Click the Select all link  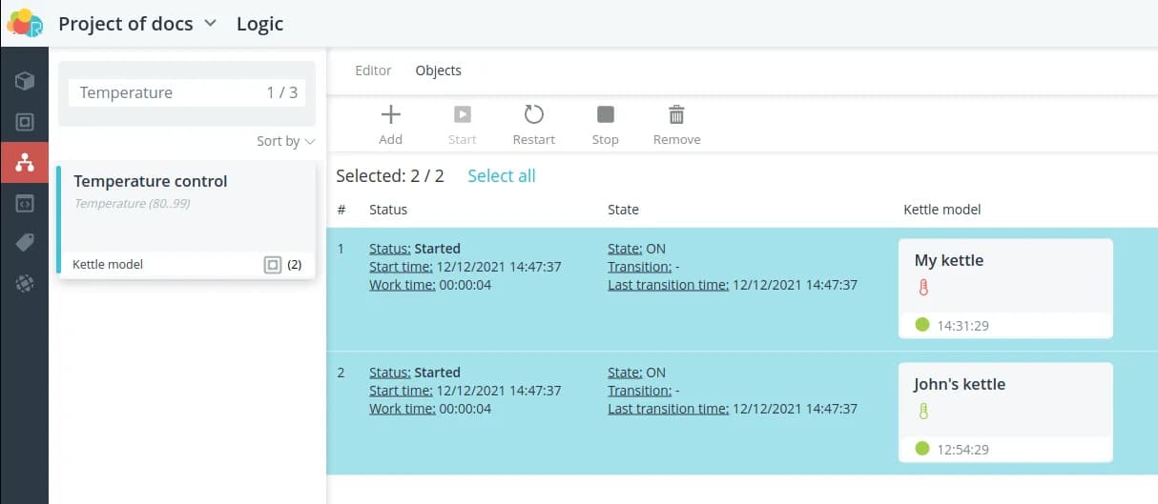(501, 176)
